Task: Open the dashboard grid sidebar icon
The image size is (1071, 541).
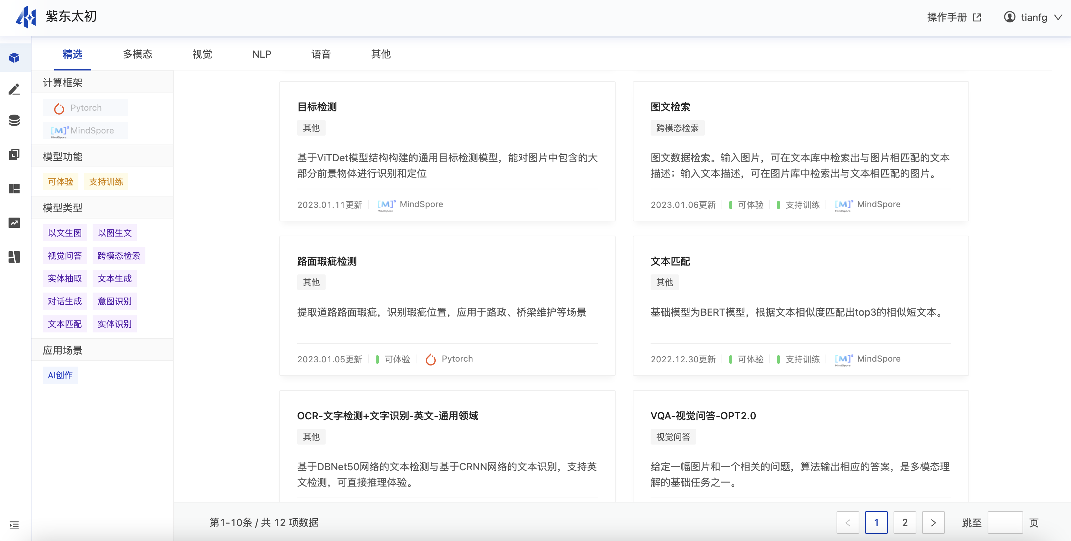Action: (15, 189)
